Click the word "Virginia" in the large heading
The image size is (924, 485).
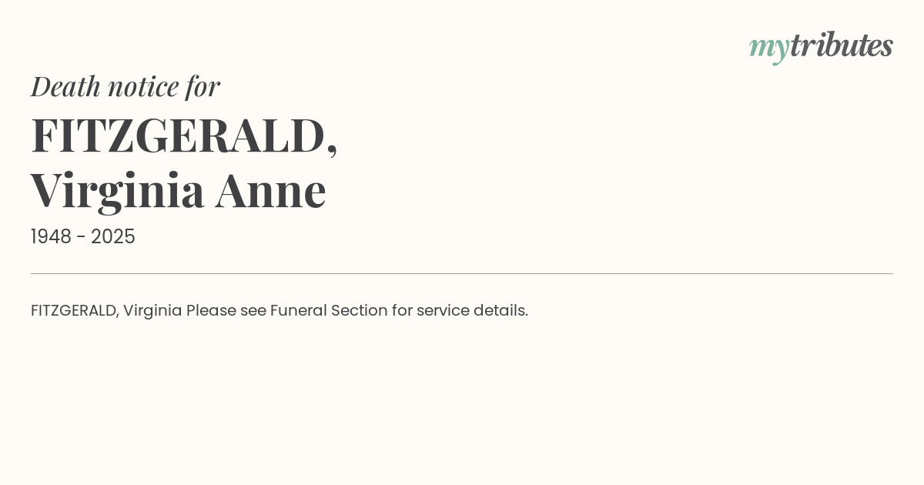coord(118,192)
